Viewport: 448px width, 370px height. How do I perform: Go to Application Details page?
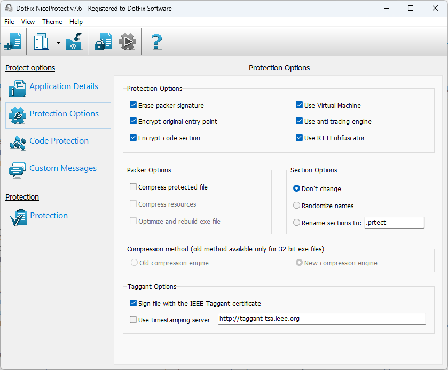pos(64,86)
